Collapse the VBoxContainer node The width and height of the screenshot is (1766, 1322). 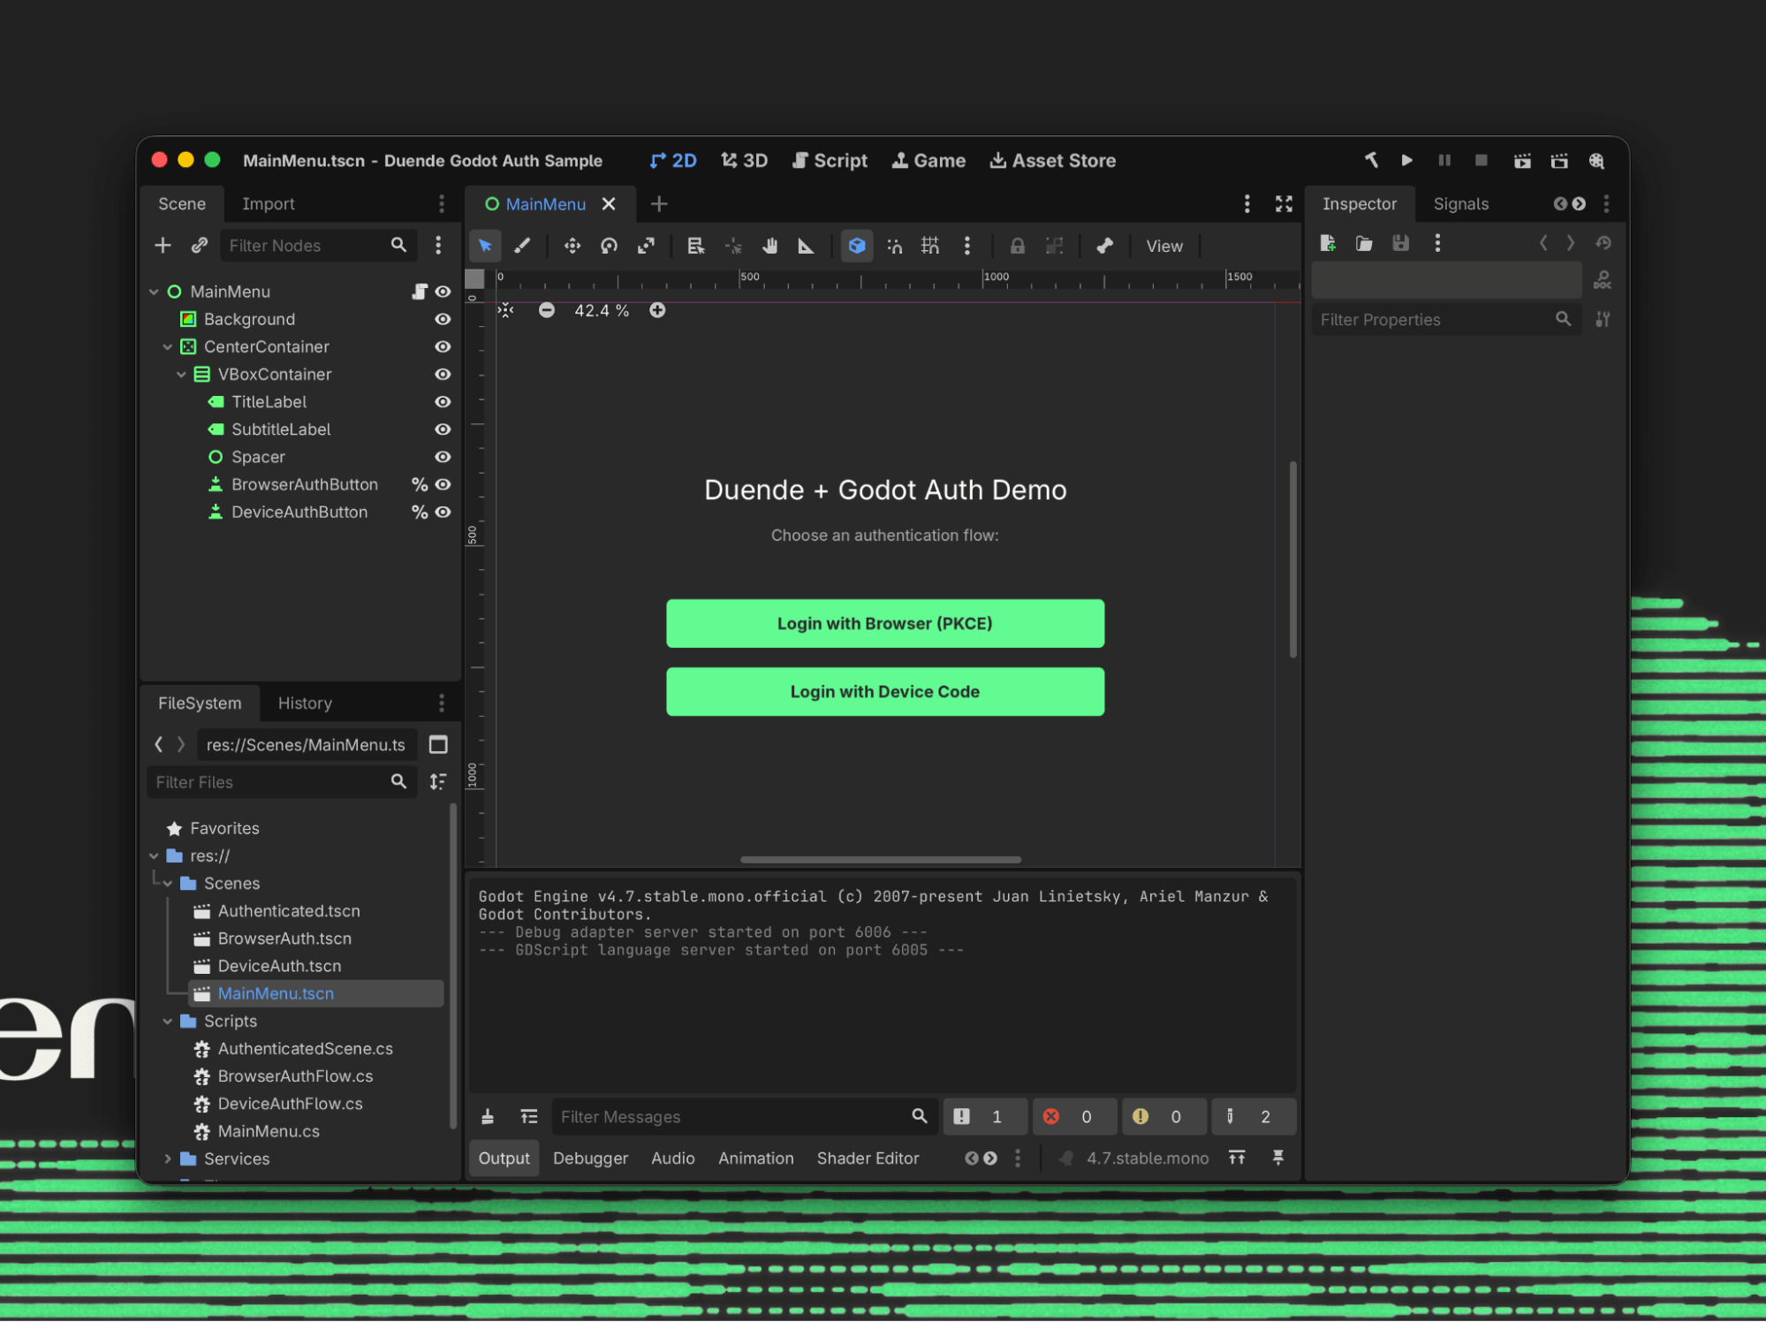click(x=181, y=375)
